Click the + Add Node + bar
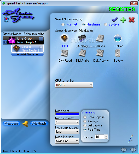The image size is (139, 154). 27,54
